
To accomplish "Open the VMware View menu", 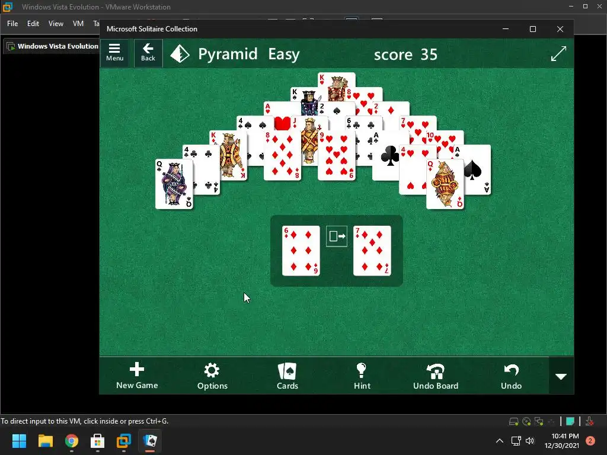I will point(56,24).
